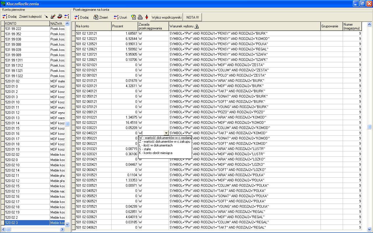Open the Zasada dropdown arrow in row 501 02 040221
Viewport: 373px width, 233px height.
coord(166,133)
